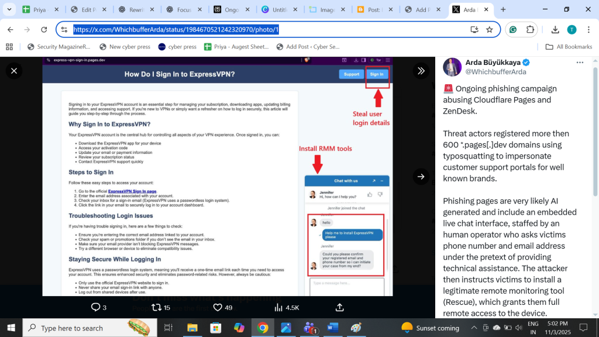Reload the page in Chrome
599x337 pixels.
[x=44, y=29]
